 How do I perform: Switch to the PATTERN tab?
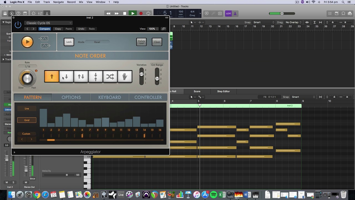[33, 97]
